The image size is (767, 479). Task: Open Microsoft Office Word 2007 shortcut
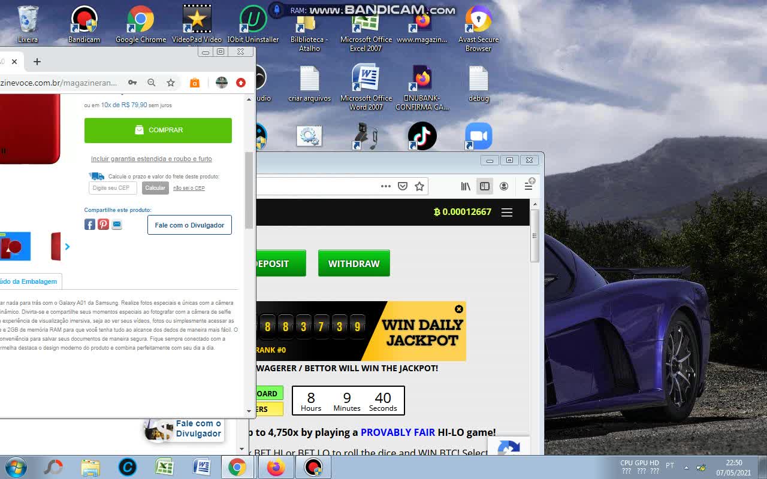point(366,87)
